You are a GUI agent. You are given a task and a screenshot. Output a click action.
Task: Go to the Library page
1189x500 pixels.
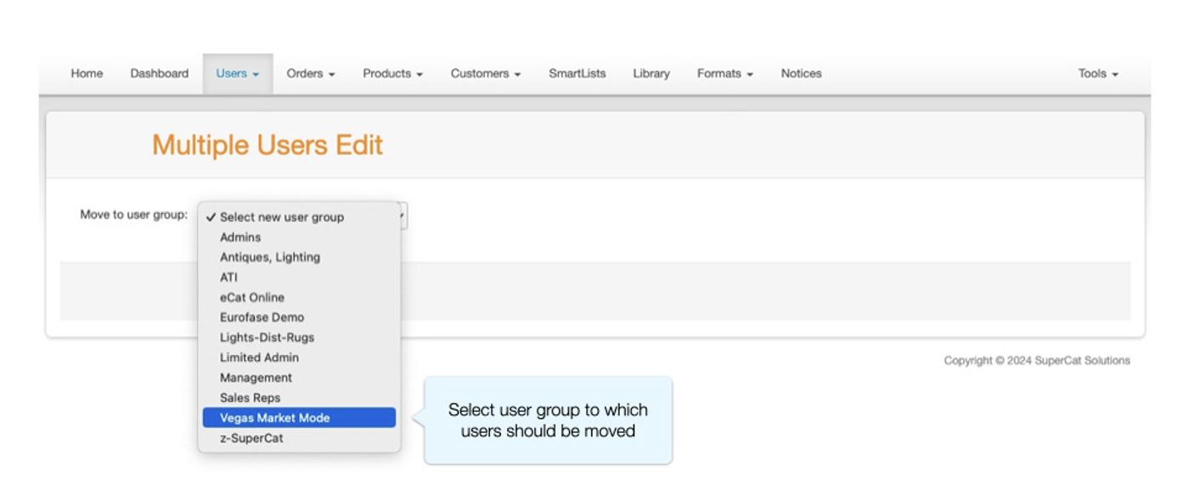pyautogui.click(x=651, y=74)
